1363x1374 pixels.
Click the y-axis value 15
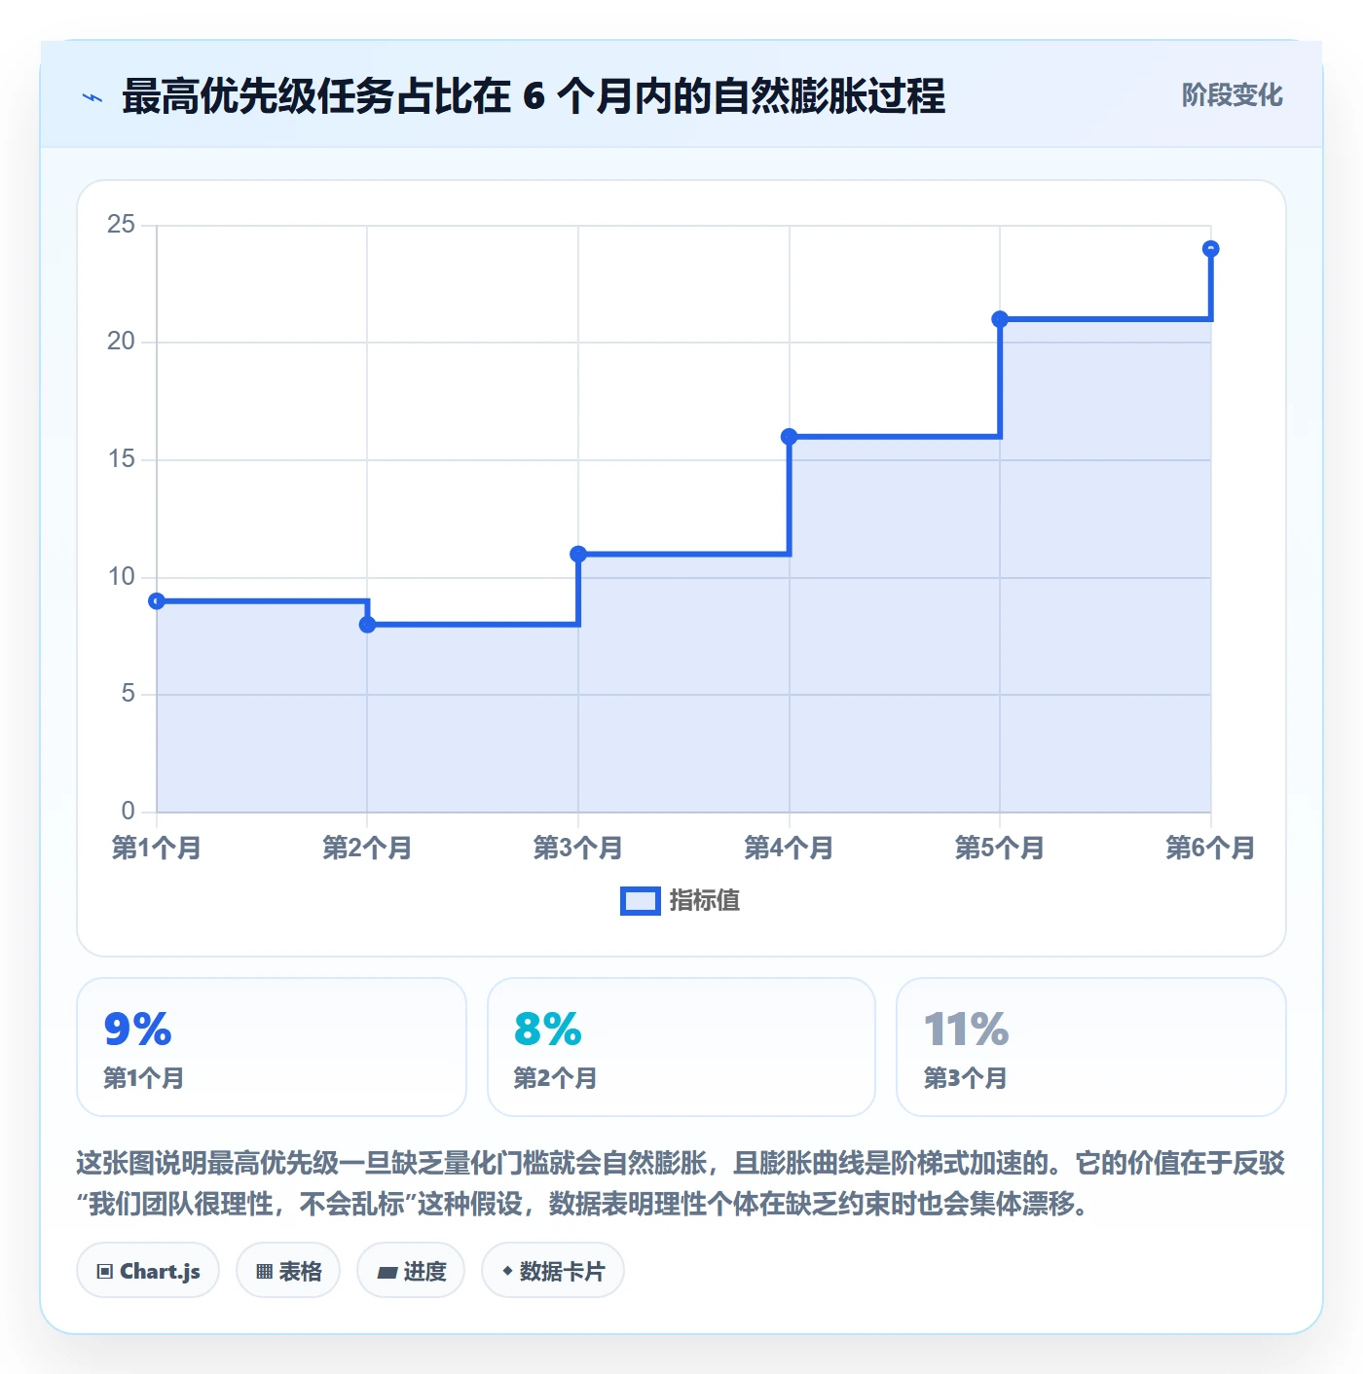pos(121,459)
